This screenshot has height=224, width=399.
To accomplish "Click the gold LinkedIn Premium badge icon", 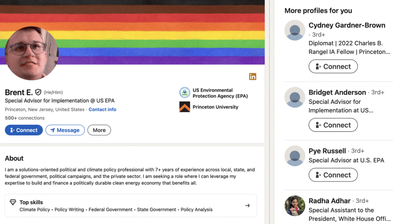I will (x=252, y=77).
